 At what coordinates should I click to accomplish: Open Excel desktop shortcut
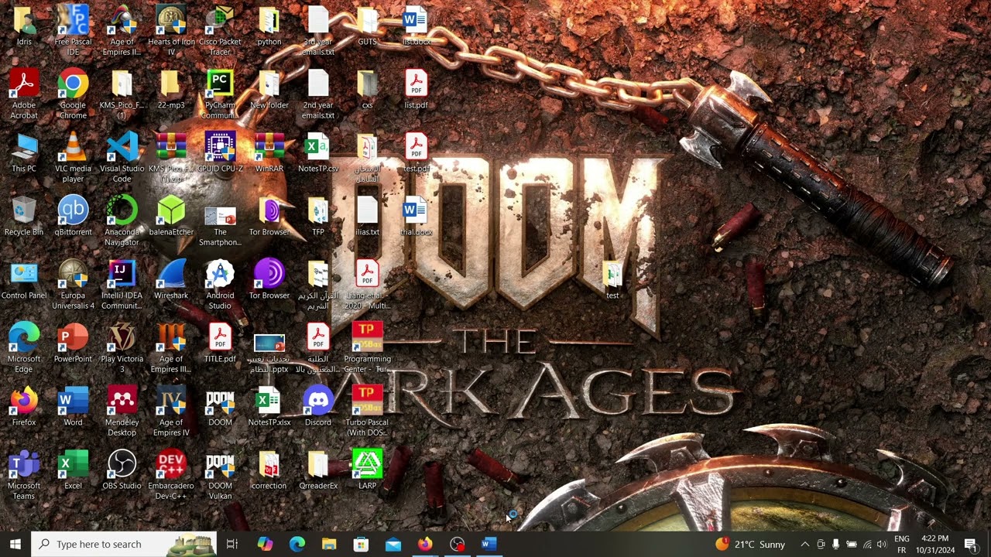point(73,470)
